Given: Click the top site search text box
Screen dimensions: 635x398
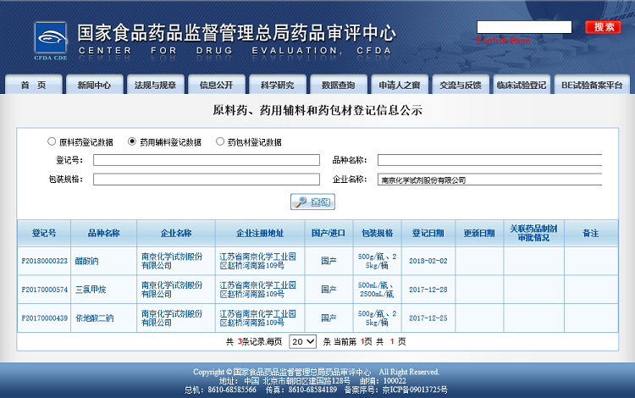Looking at the screenshot, I should [524, 27].
